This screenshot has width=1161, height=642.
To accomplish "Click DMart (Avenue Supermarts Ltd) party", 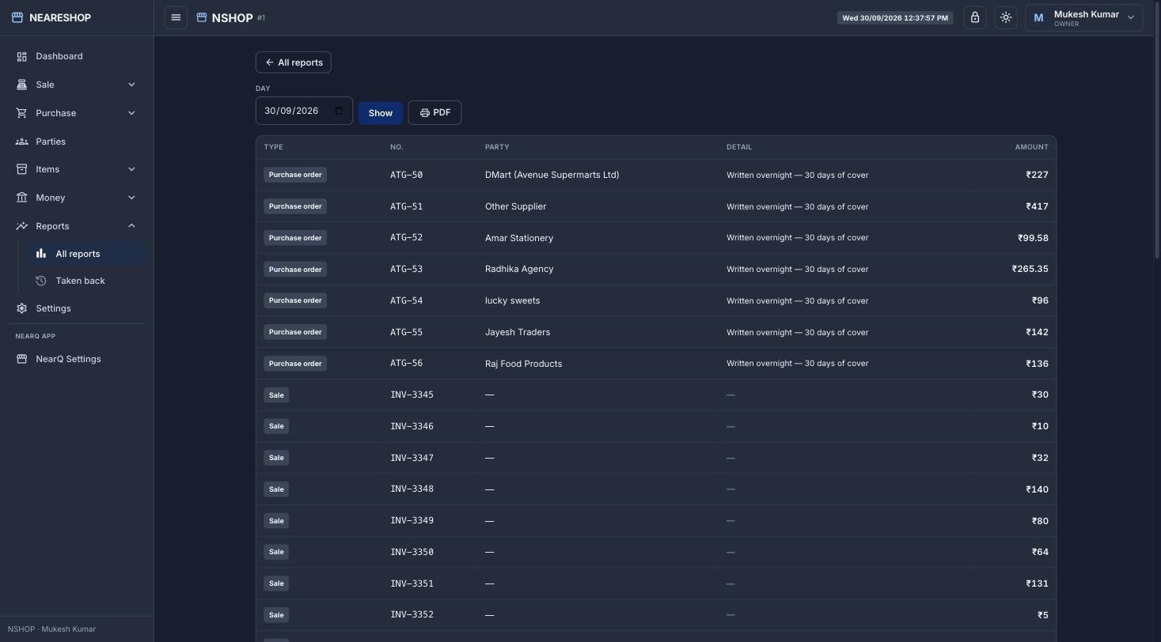I will 552,175.
